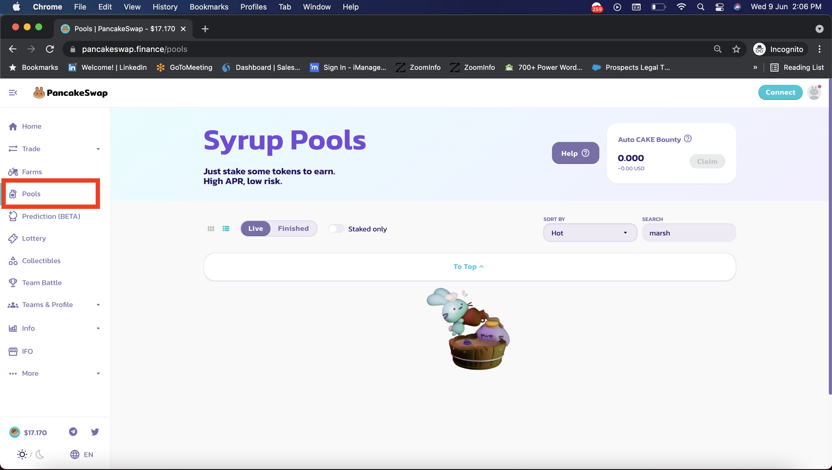
Task: Collapse the sidebar with the hamburger icon
Action: (13, 93)
